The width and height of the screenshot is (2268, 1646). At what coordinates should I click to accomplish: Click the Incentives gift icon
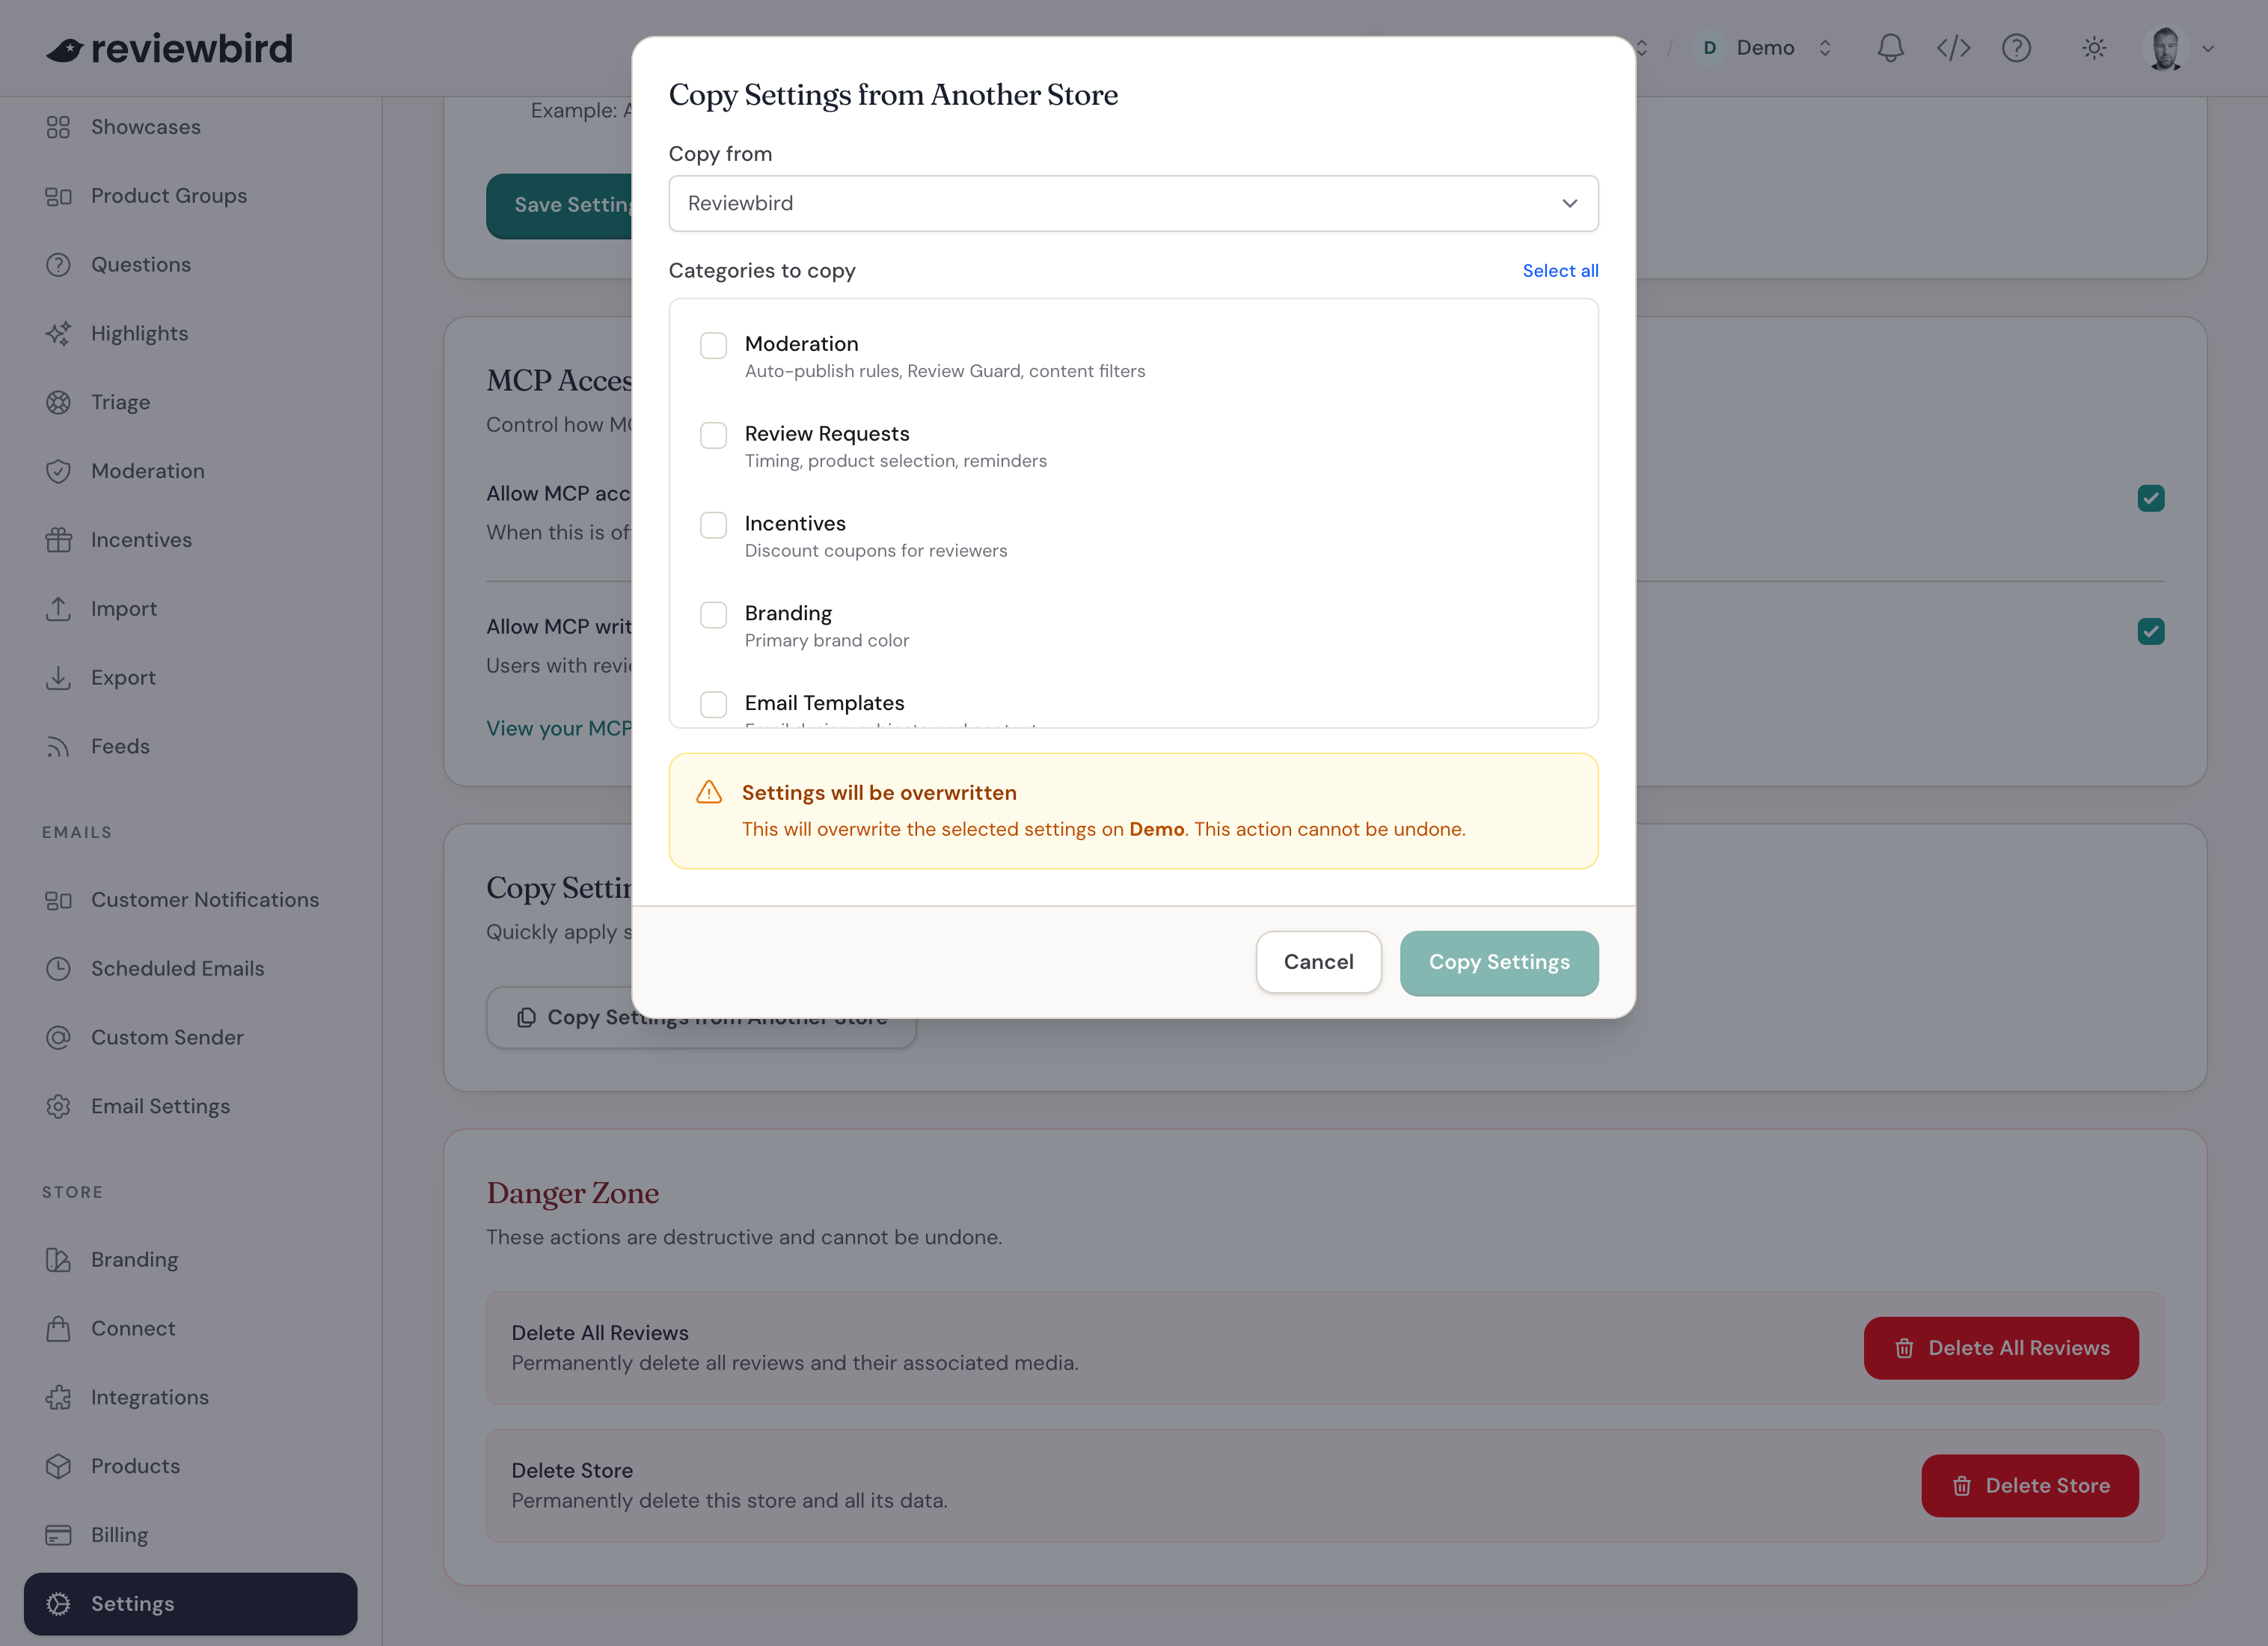[58, 540]
